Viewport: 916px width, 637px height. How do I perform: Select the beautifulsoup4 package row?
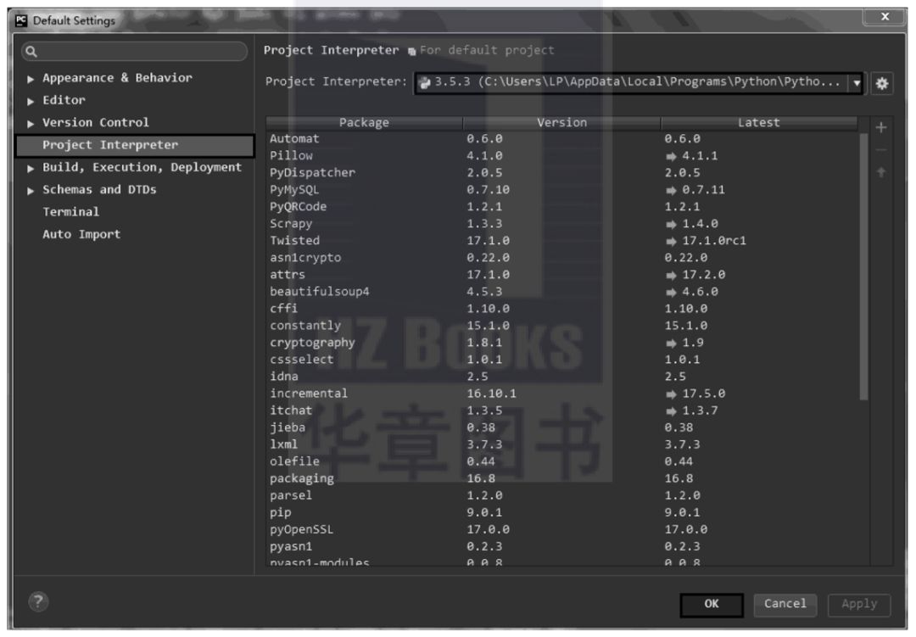(562, 292)
